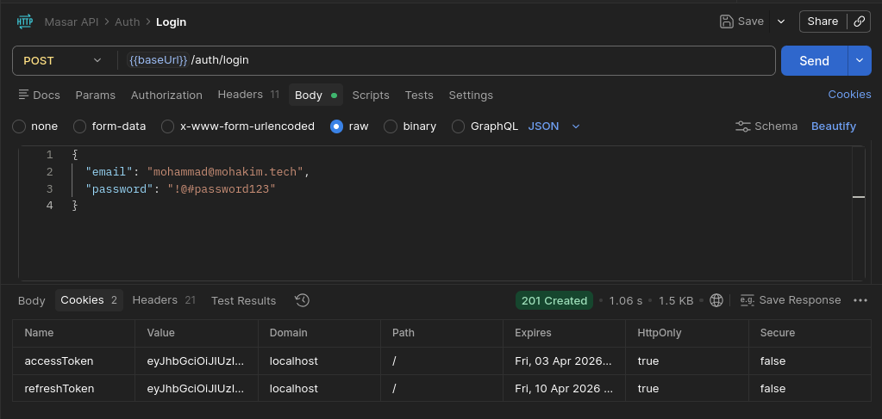Click the Login request name
This screenshot has height=419, width=882.
click(171, 22)
